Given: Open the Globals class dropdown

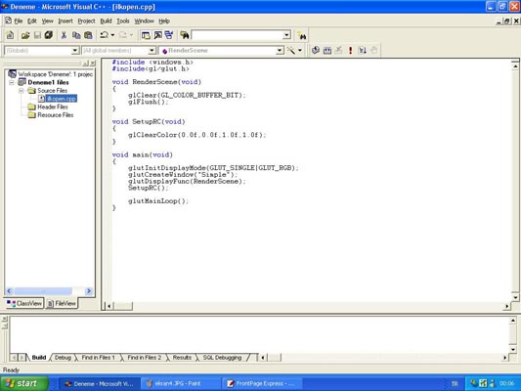Looking at the screenshot, I should [x=75, y=51].
